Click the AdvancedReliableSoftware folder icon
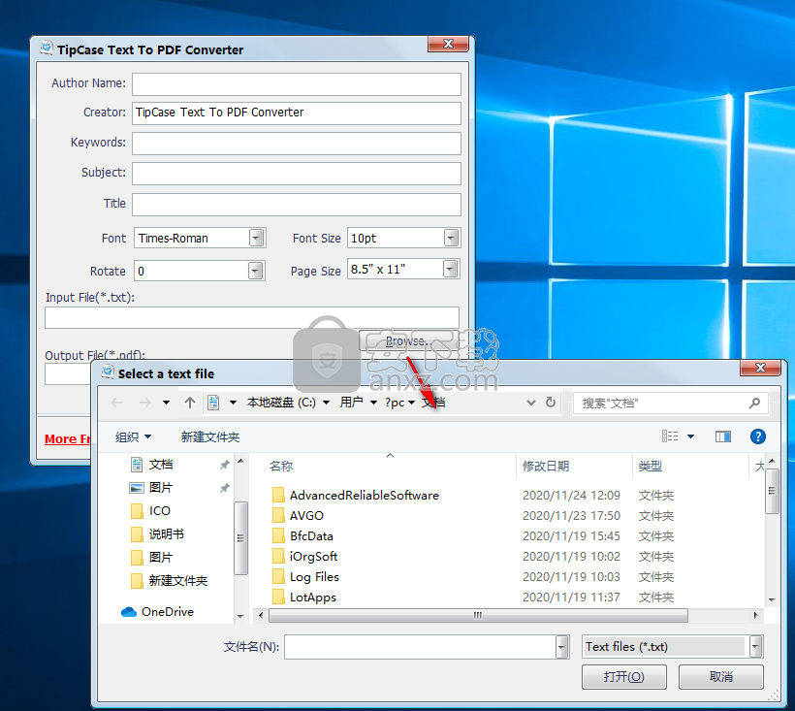The image size is (795, 711). coord(278,495)
